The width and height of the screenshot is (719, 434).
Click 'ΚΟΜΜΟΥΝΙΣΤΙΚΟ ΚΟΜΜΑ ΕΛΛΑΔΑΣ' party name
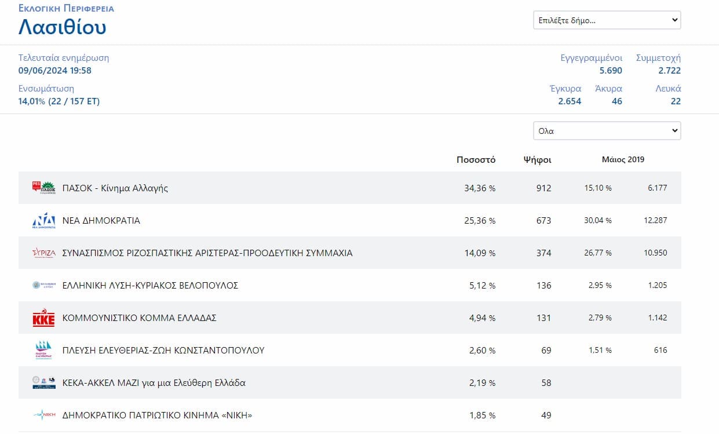pos(139,318)
